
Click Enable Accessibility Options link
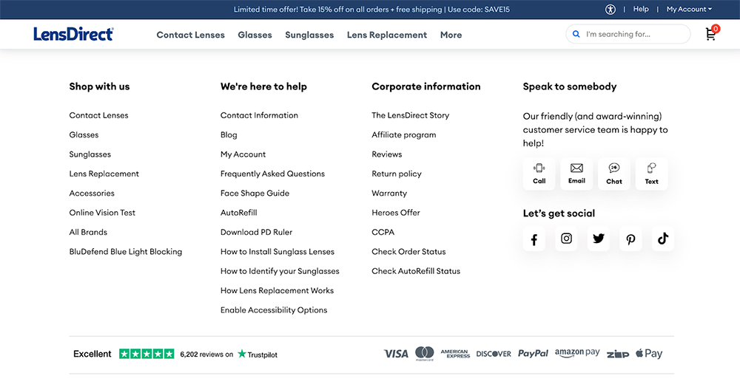[x=274, y=310]
